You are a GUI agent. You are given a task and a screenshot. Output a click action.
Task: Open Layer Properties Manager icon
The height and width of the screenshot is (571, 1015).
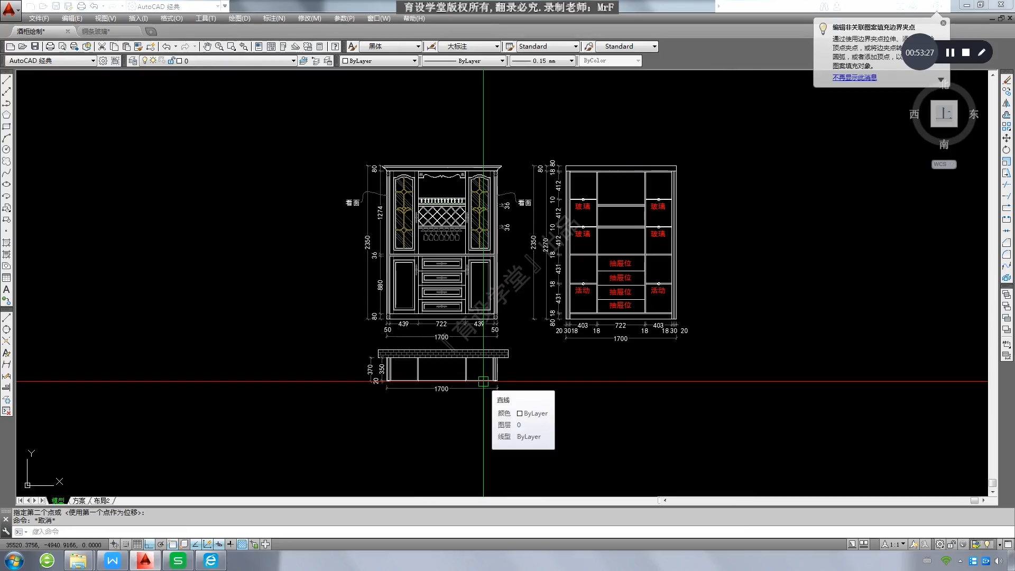pos(133,61)
